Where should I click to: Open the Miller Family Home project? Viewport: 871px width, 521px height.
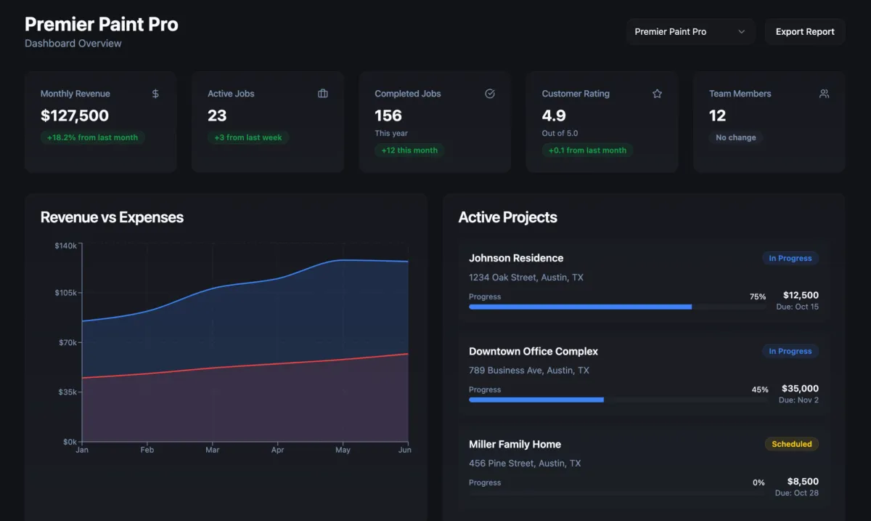(515, 444)
